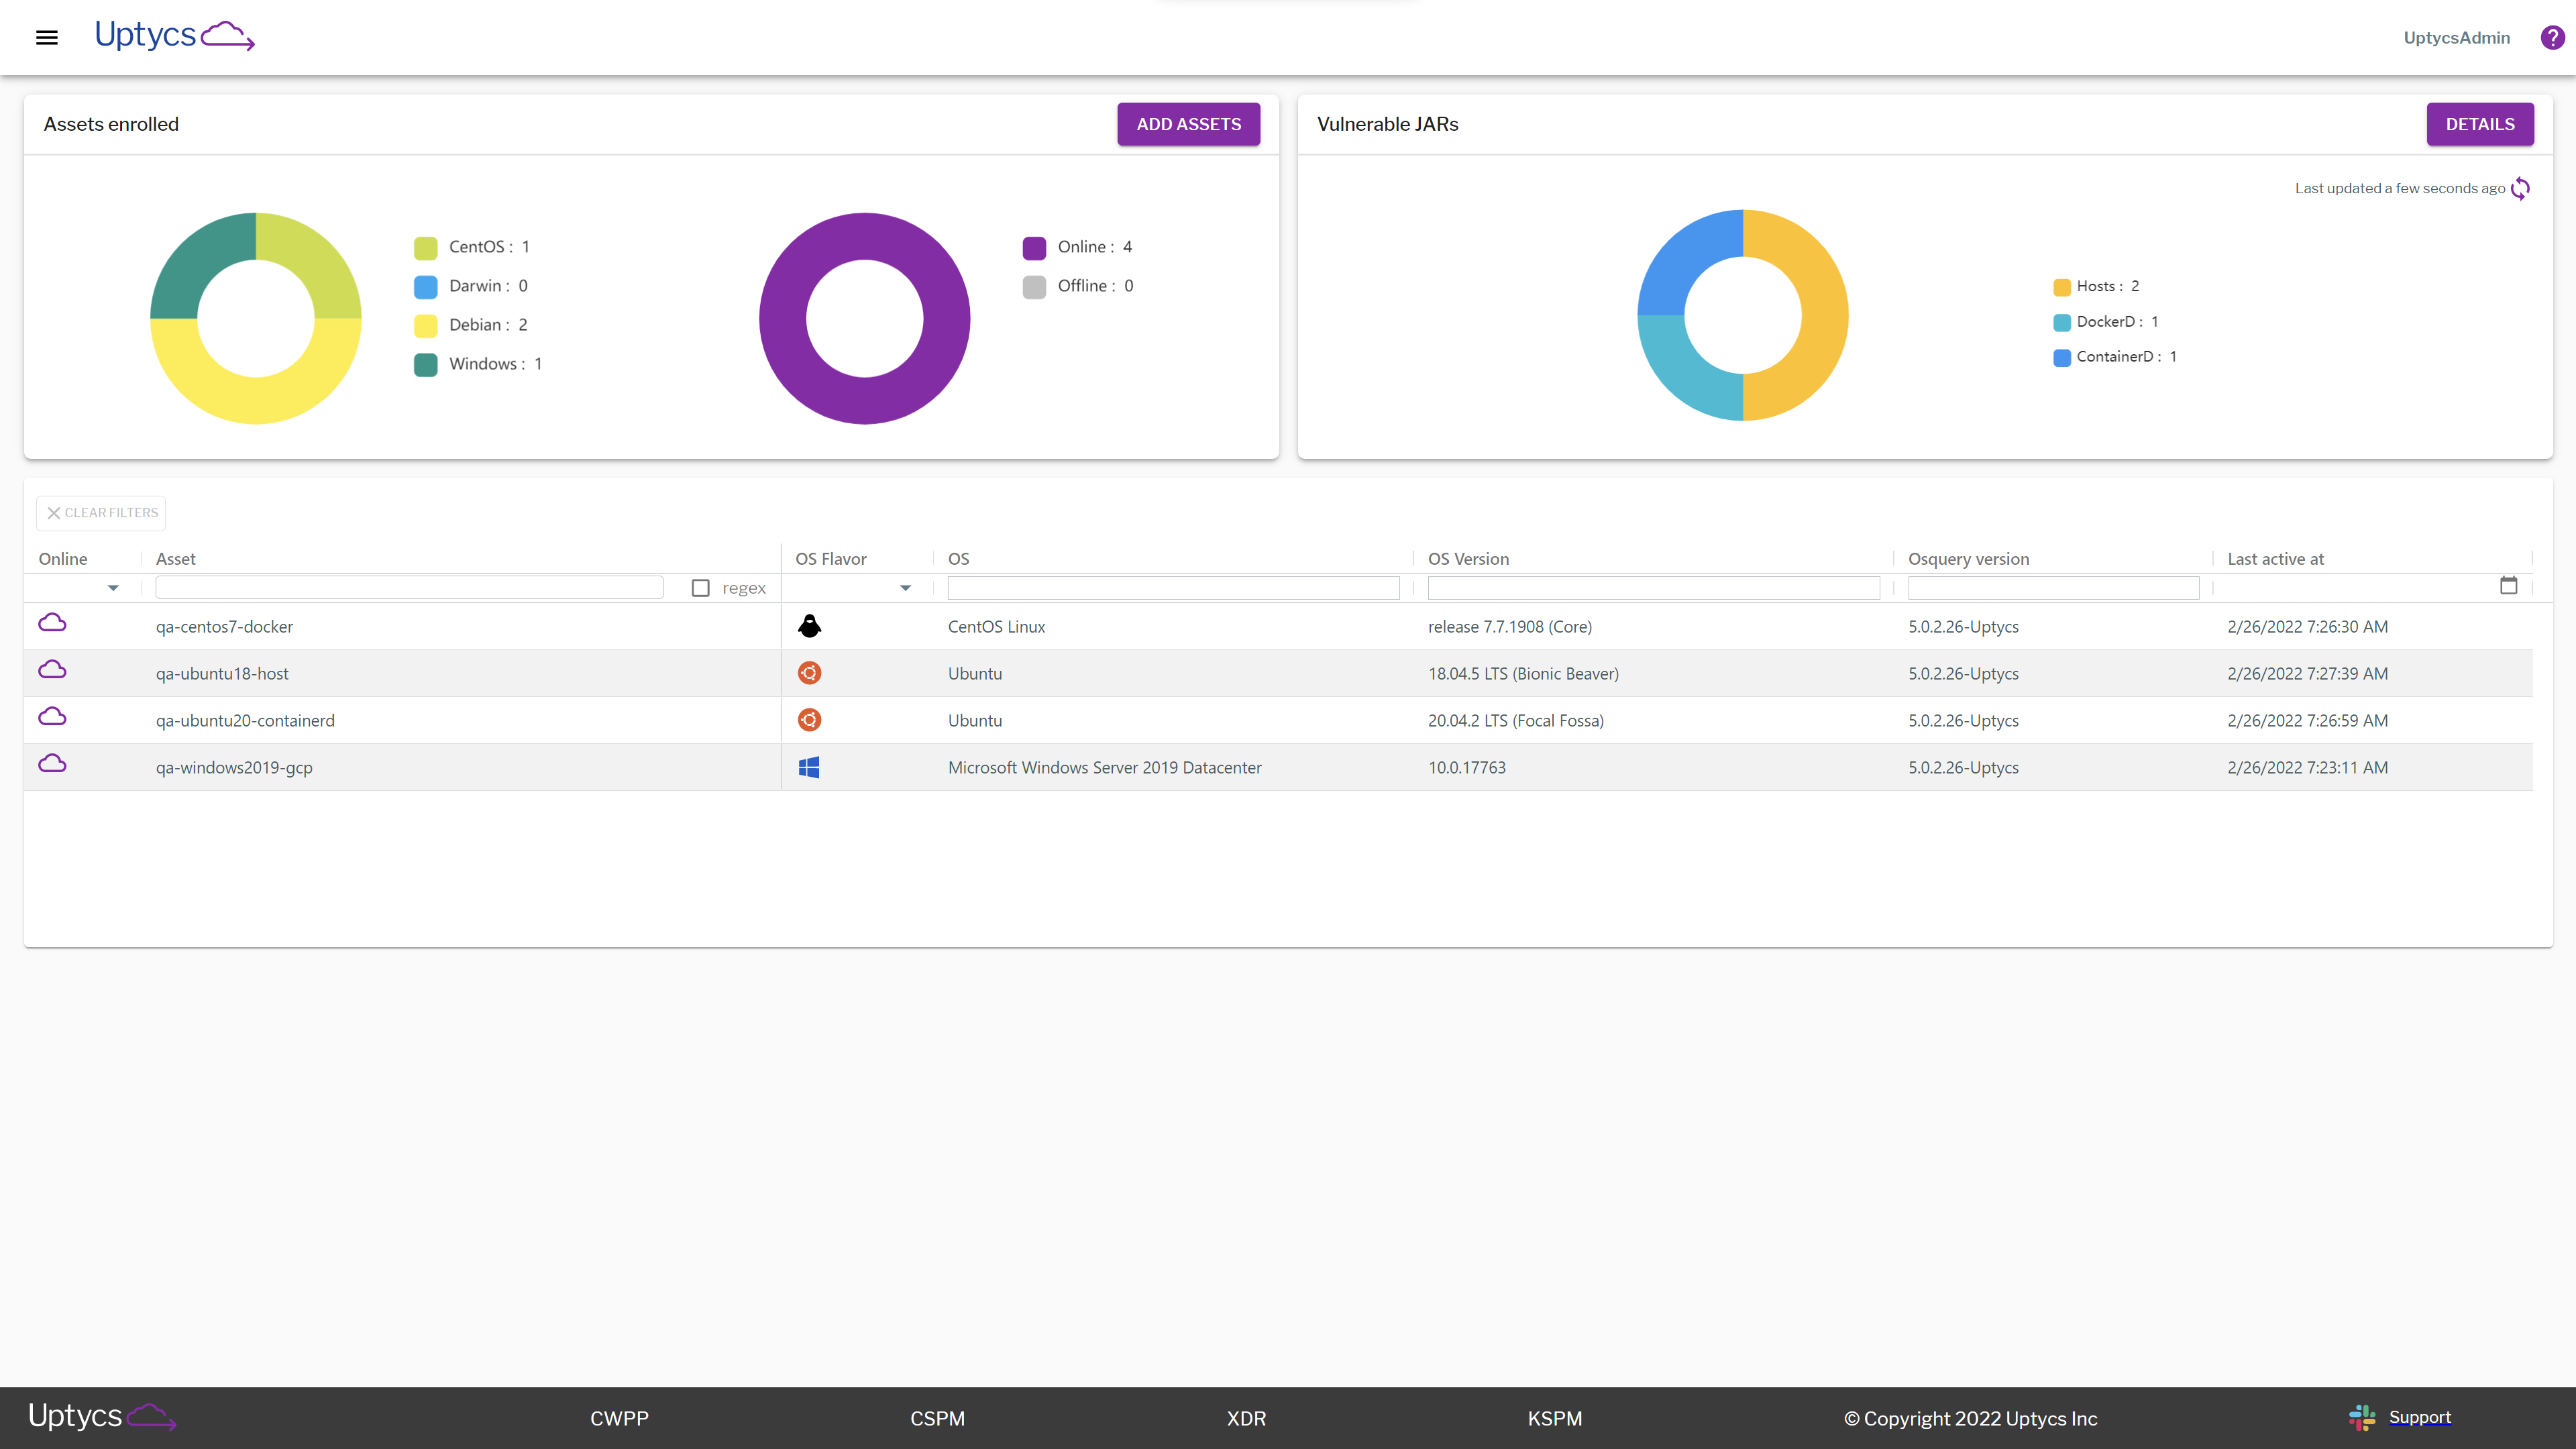Toggle the Offline legend item
2576x1449 pixels.
coord(1078,286)
